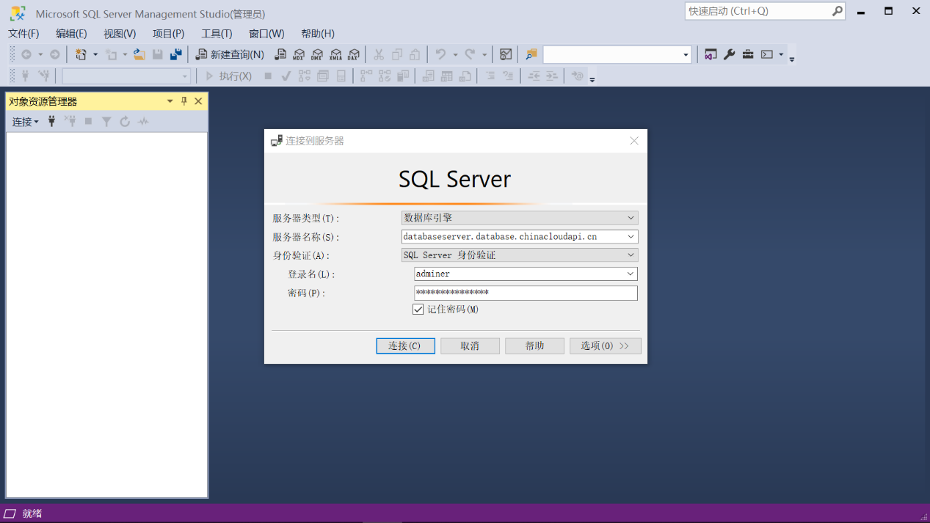Open the 登录名 dropdown arrow
The height and width of the screenshot is (523, 930).
pos(630,274)
